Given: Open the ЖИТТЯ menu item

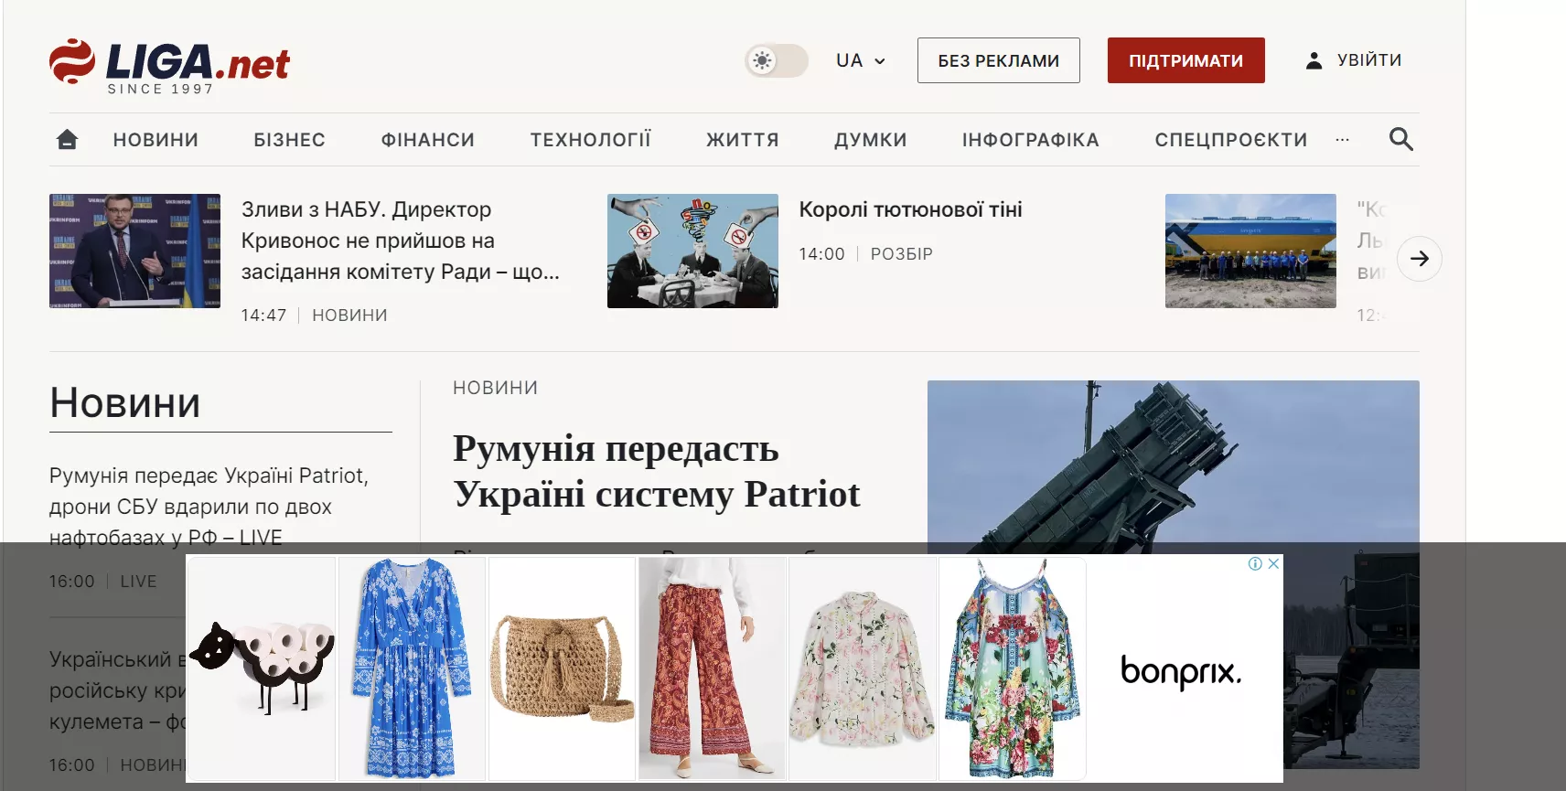Looking at the screenshot, I should 742,140.
